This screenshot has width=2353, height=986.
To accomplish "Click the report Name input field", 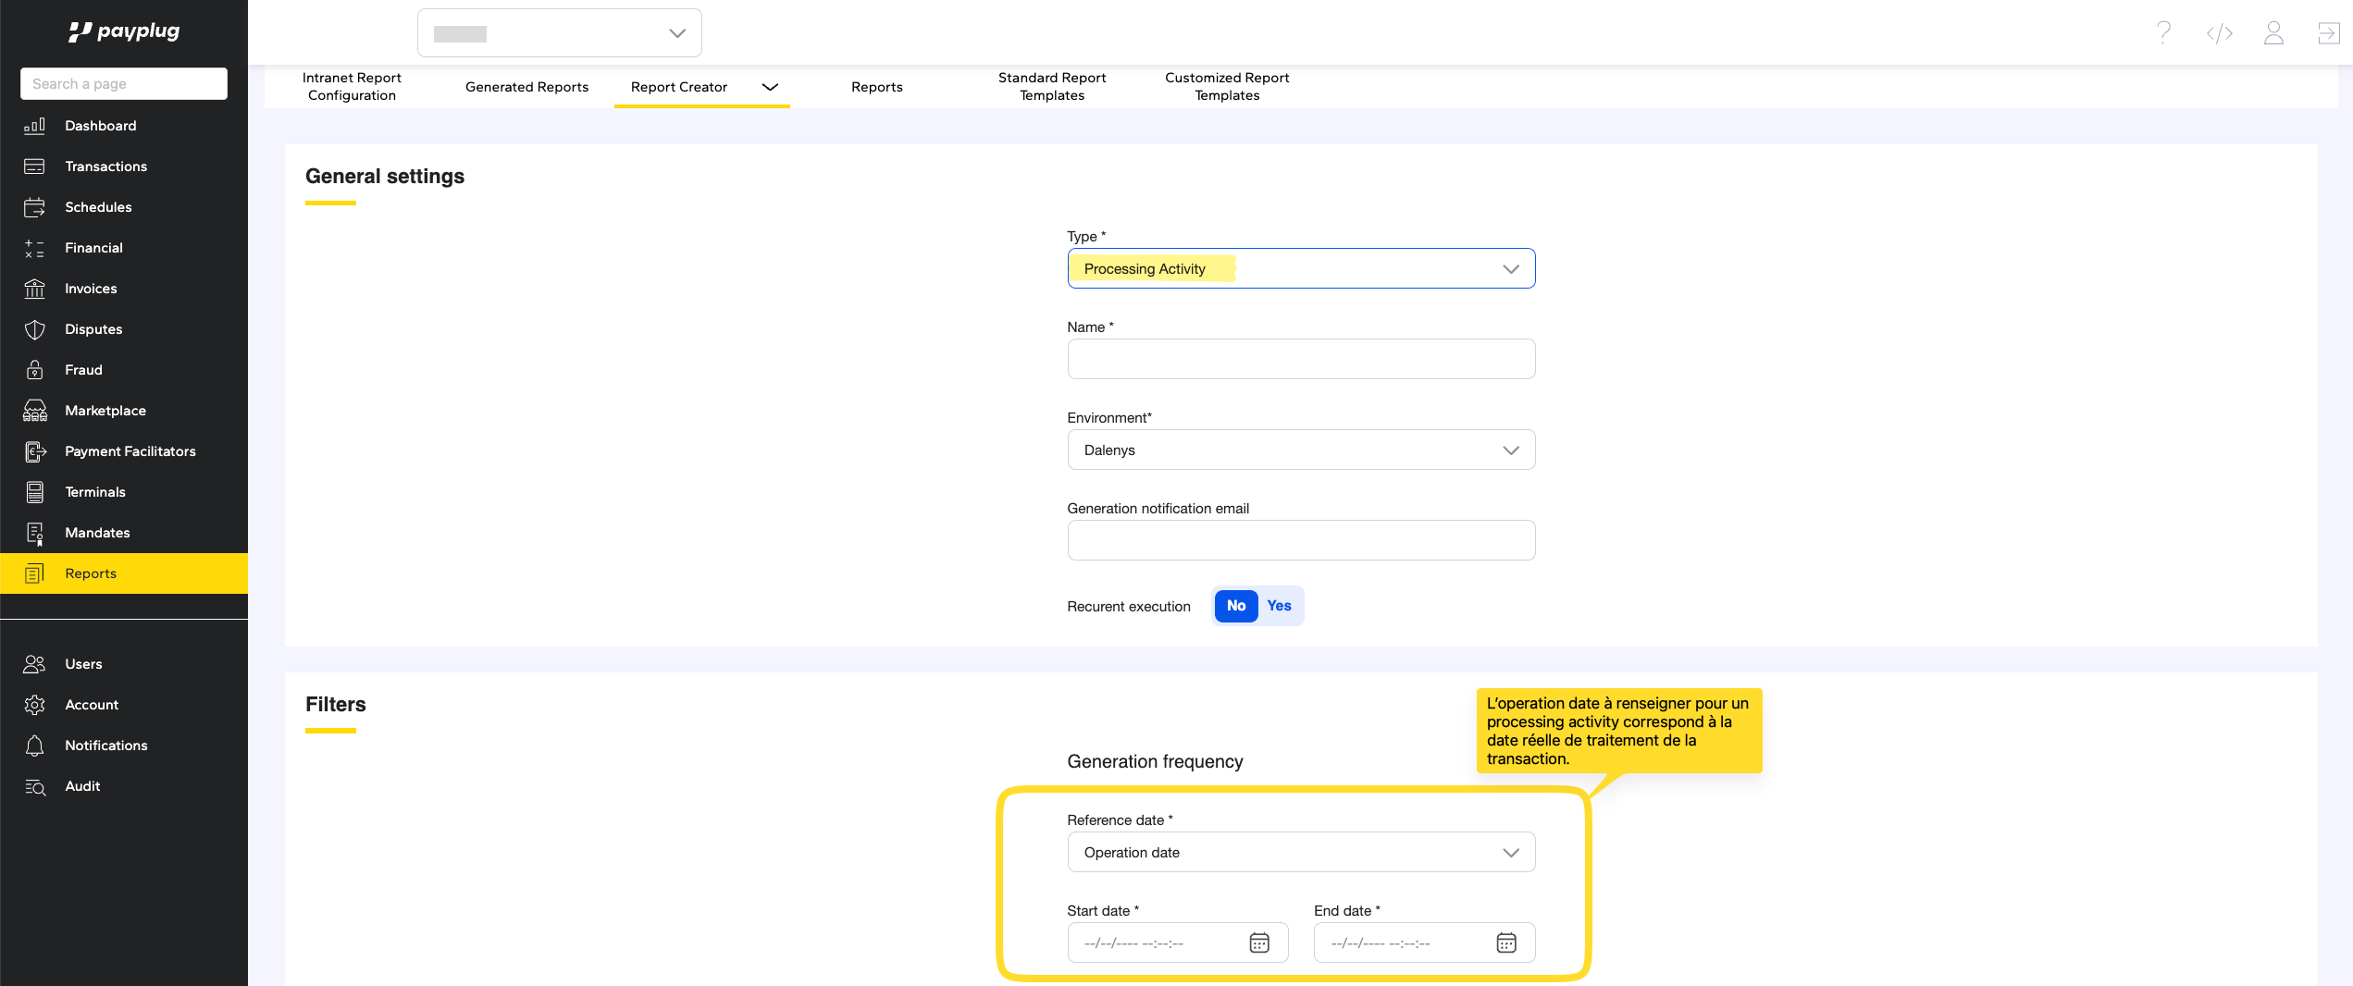I will coord(1300,359).
